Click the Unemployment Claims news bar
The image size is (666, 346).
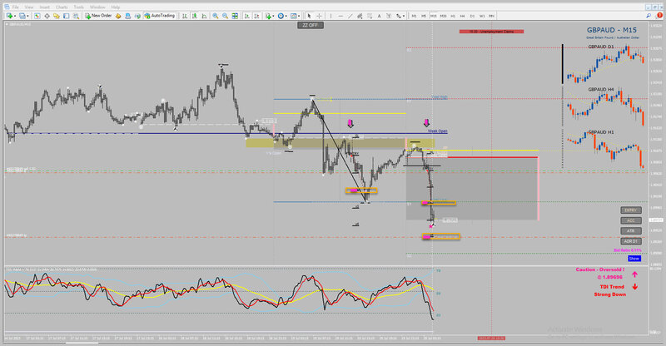pos(491,32)
